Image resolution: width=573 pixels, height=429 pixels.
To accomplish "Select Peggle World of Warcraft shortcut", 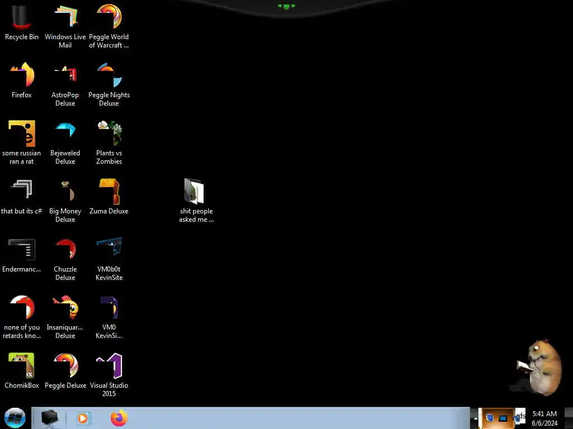I will 109,26.
